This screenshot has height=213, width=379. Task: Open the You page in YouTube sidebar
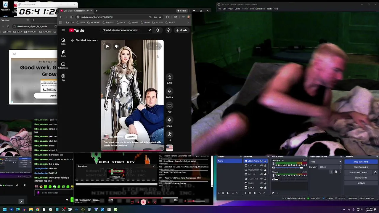63,78
